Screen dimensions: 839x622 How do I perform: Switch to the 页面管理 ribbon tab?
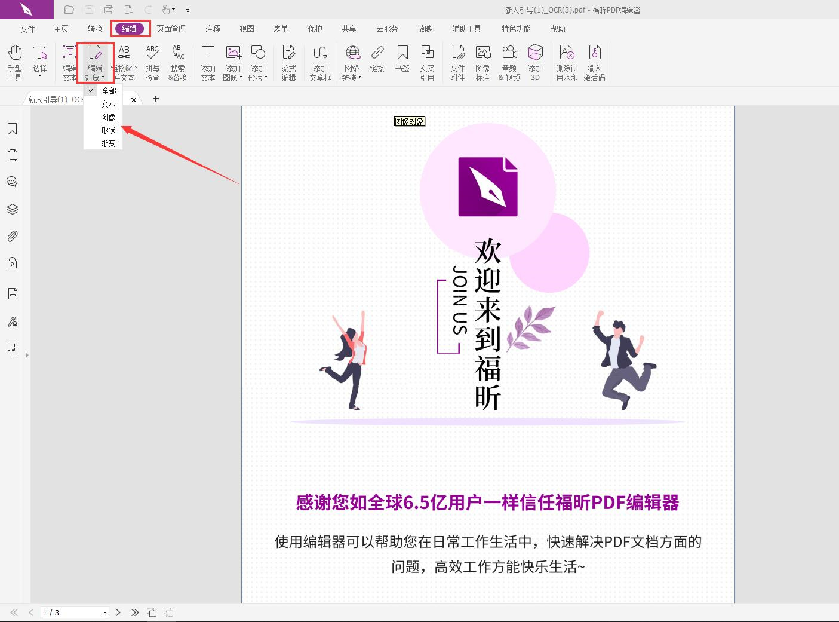click(170, 28)
